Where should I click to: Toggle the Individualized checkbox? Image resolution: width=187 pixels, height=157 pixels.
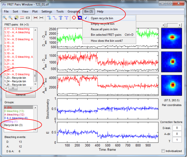[163, 151]
